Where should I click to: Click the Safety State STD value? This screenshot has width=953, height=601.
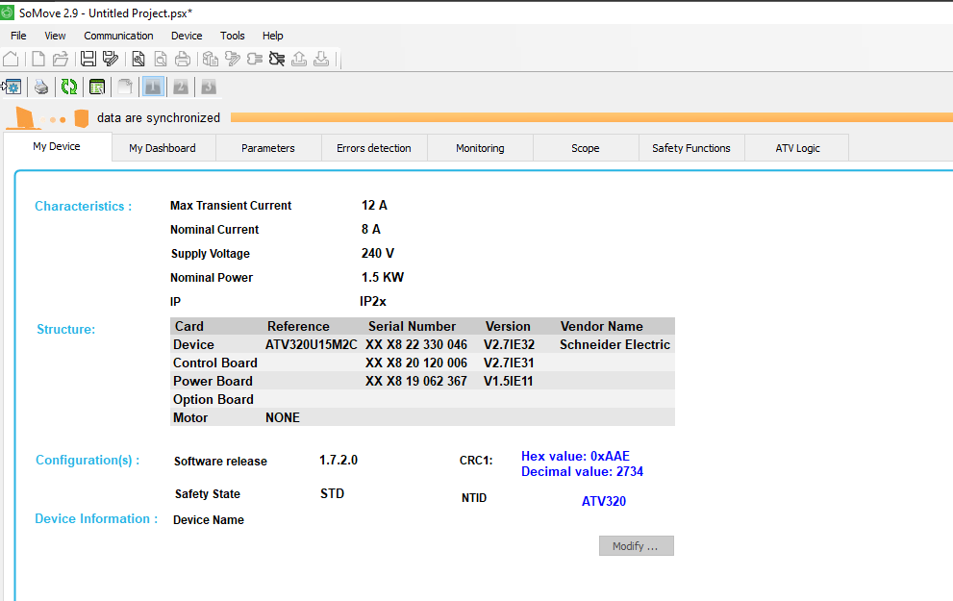tap(332, 493)
